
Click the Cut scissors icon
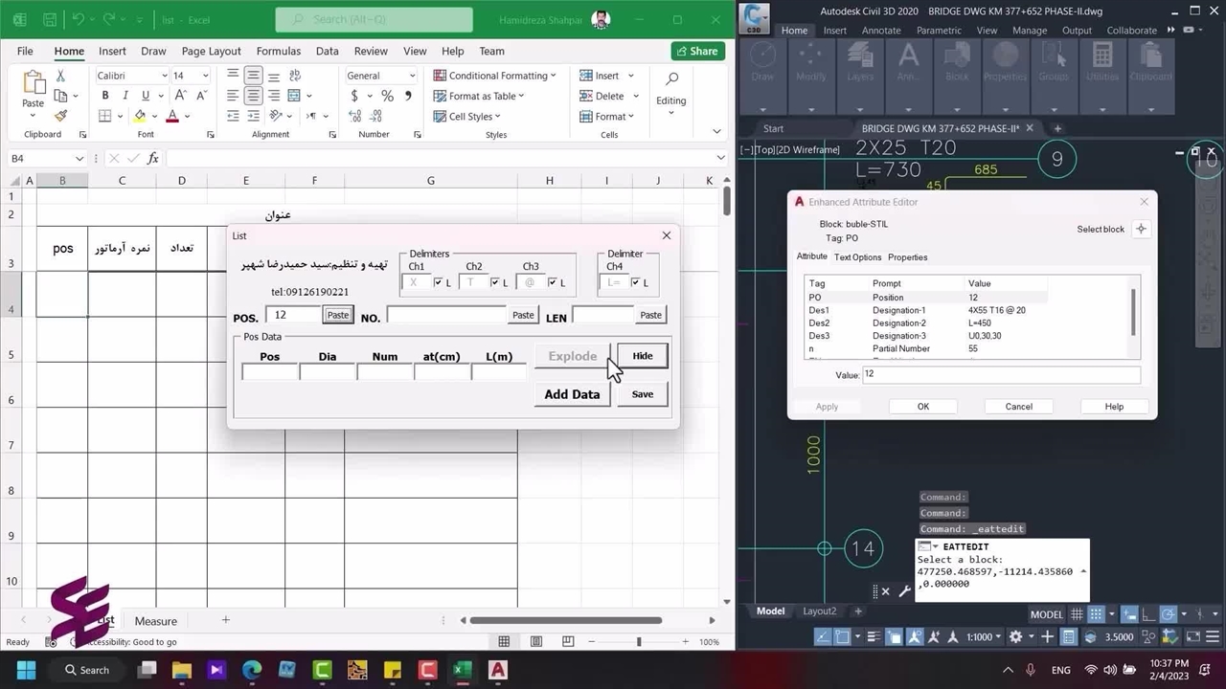tap(60, 76)
